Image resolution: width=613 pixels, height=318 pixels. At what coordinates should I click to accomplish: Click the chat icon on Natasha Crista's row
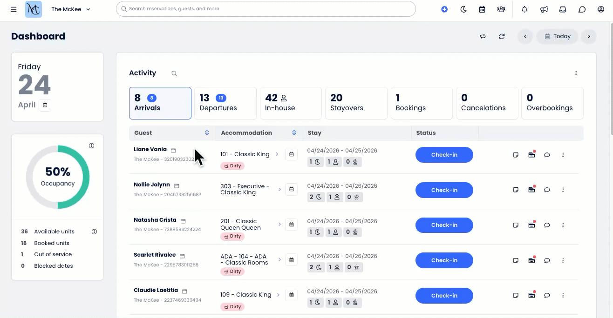tap(547, 225)
